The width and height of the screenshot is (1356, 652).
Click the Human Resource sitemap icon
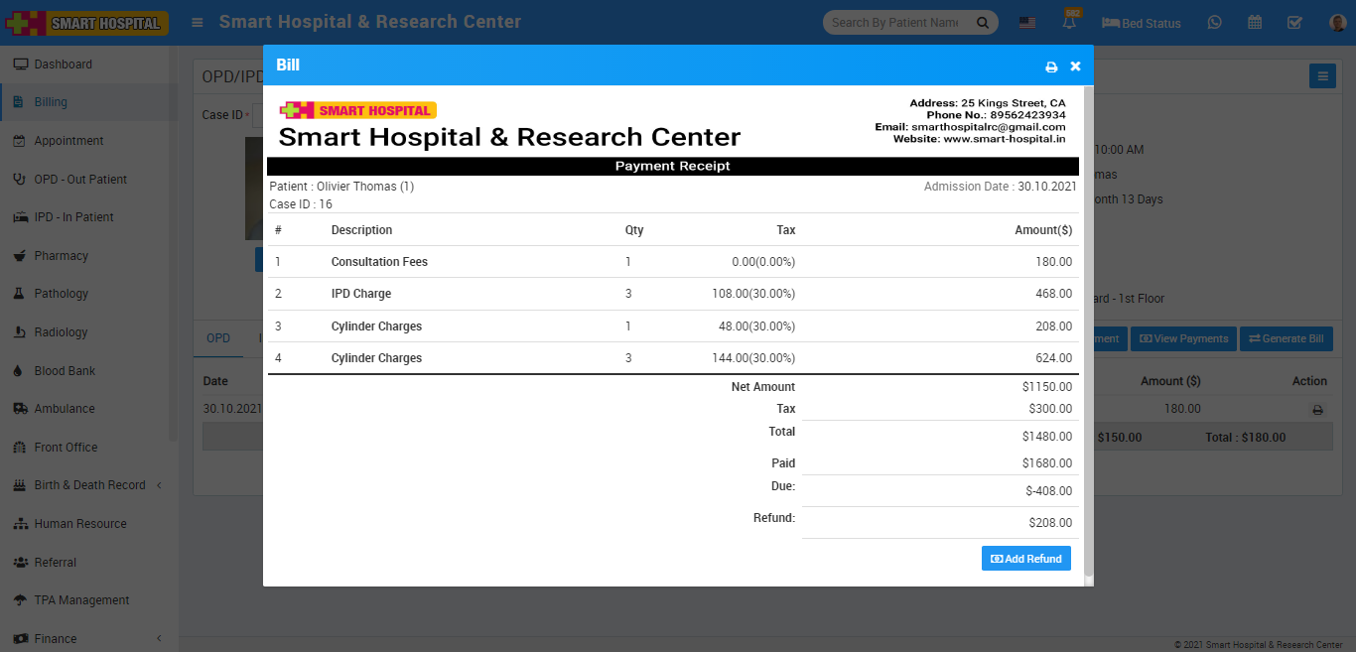pos(20,524)
